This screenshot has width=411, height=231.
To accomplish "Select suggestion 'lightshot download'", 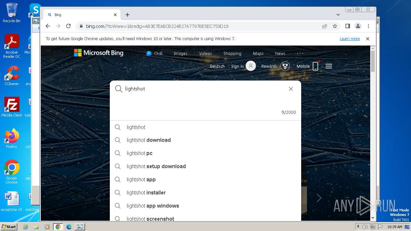I will pos(205,140).
